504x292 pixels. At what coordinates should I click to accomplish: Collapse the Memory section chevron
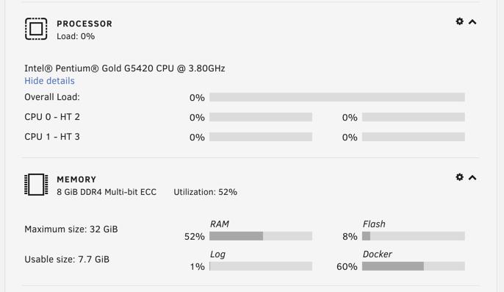pos(472,178)
